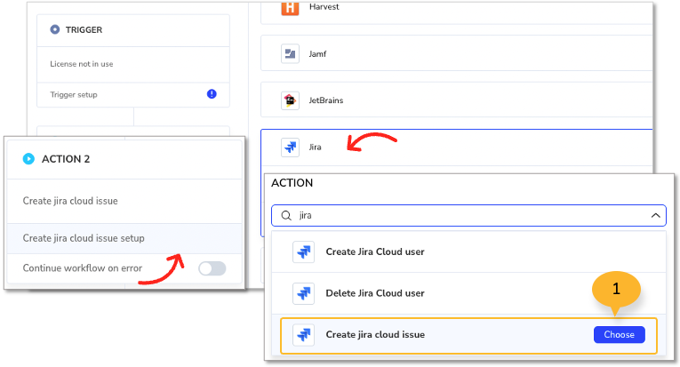Click the Choose button
This screenshot has height=367, width=680.
pos(619,334)
